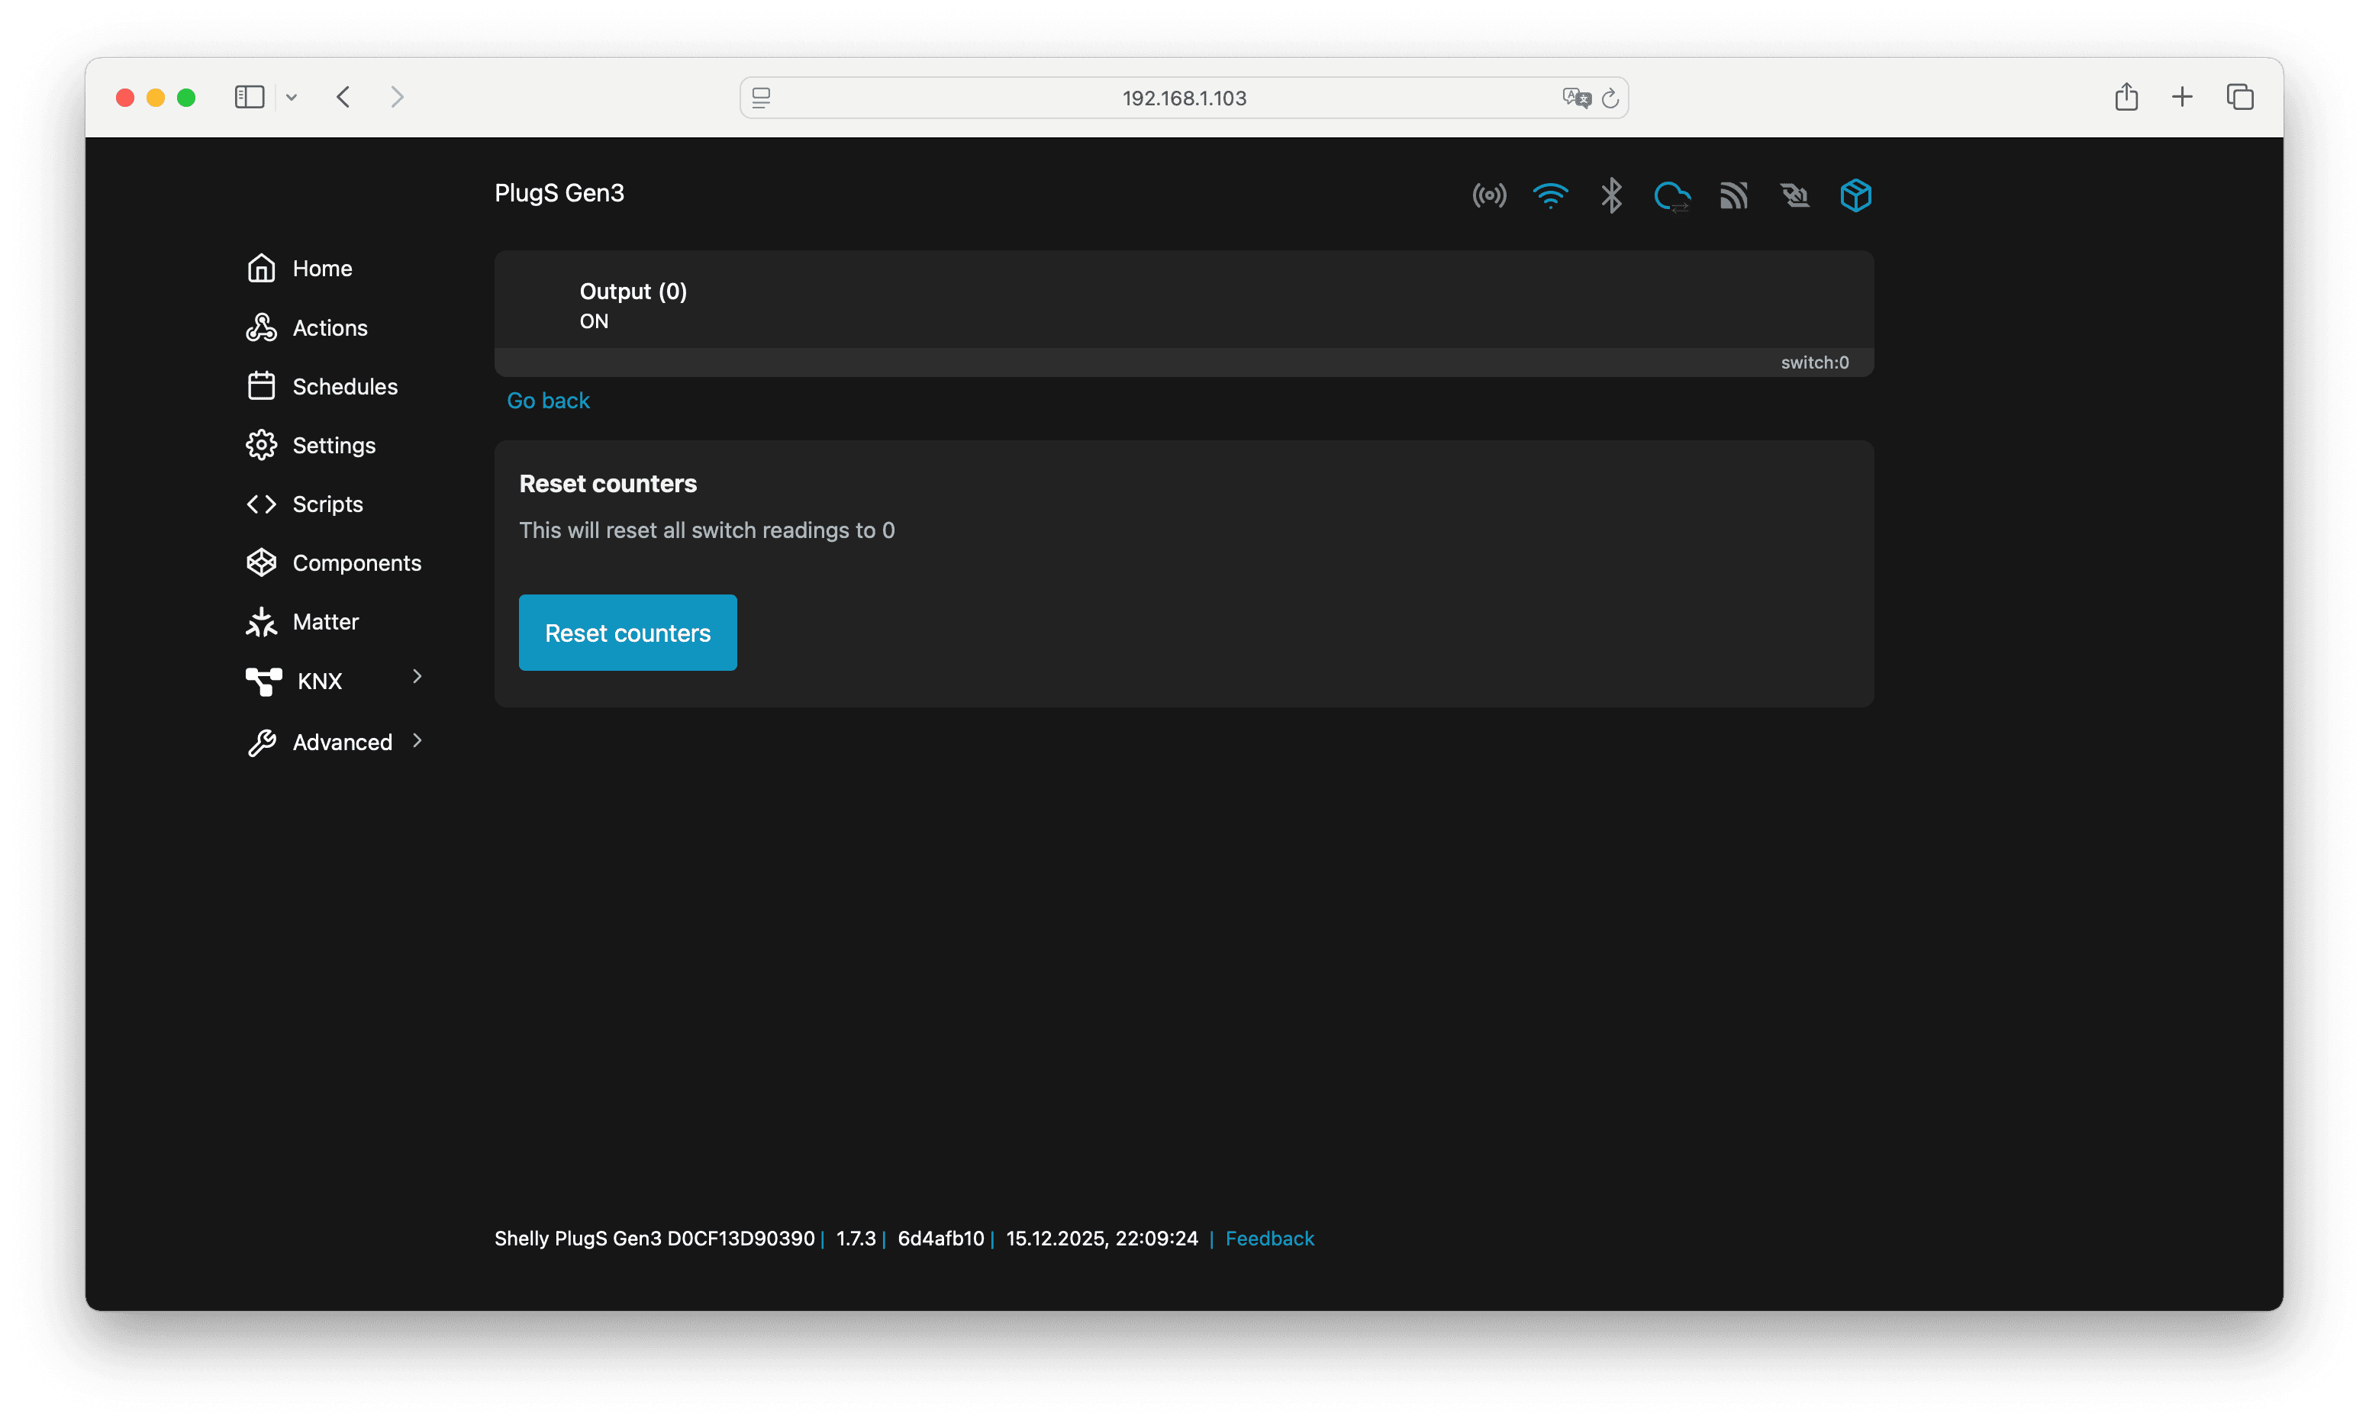2369x1424 pixels.
Task: Click the address bar showing 192.168.1.103
Action: click(x=1183, y=98)
